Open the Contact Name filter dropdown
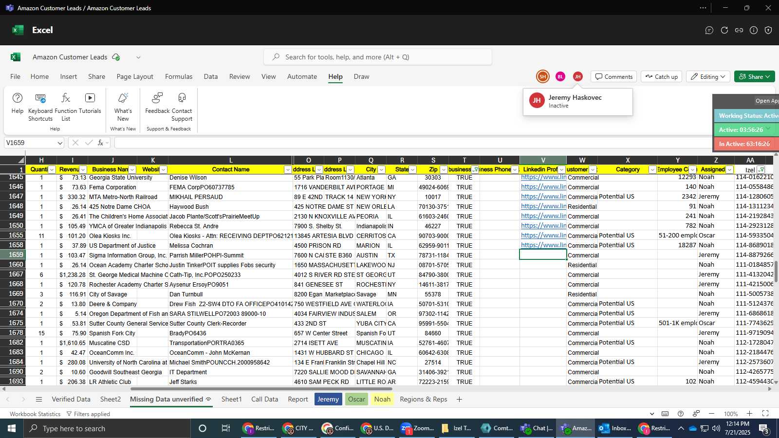This screenshot has height=438, width=779. 288,169
